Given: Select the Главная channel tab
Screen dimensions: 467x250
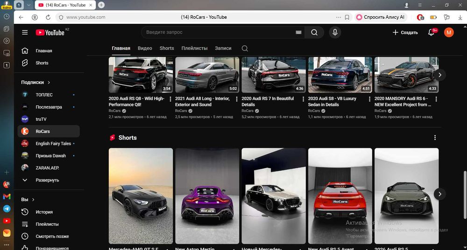Looking at the screenshot, I should (121, 48).
